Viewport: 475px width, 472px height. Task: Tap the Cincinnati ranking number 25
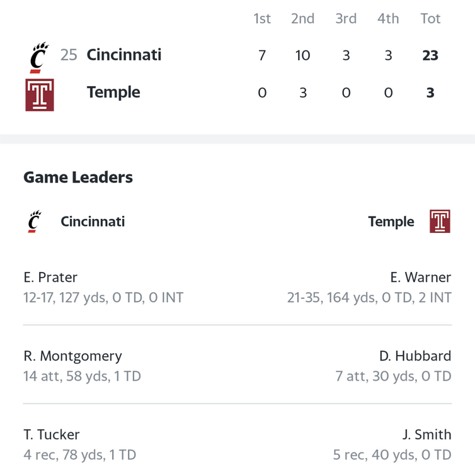[x=69, y=55]
